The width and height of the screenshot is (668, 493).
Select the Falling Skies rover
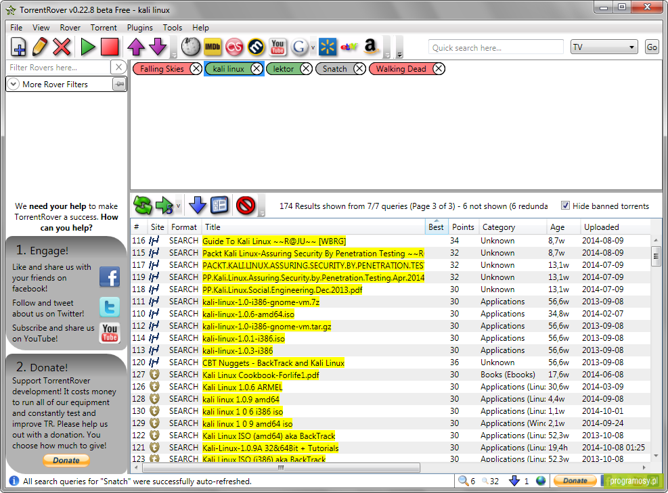point(162,68)
